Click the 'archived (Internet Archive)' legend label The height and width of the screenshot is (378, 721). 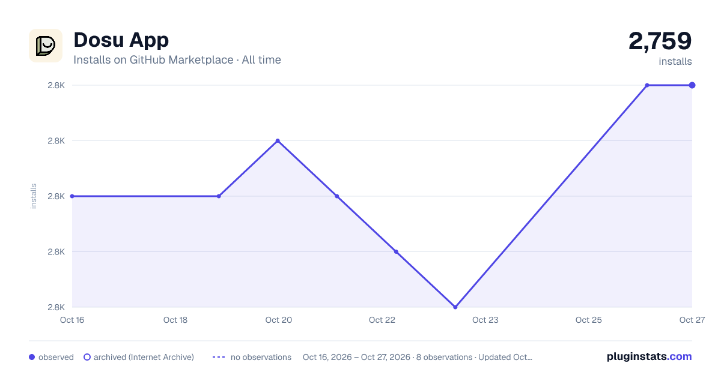tap(144, 357)
